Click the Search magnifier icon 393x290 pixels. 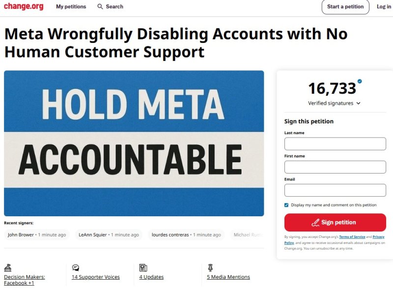tap(100, 7)
